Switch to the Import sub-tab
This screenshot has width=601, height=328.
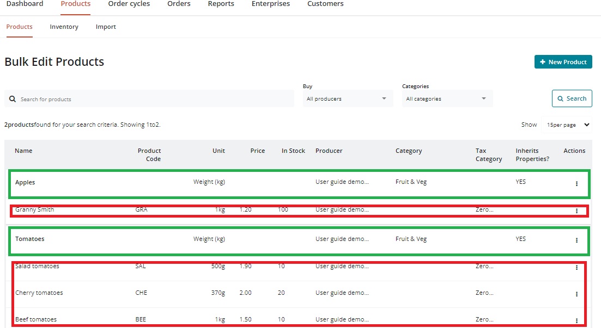[x=106, y=27]
